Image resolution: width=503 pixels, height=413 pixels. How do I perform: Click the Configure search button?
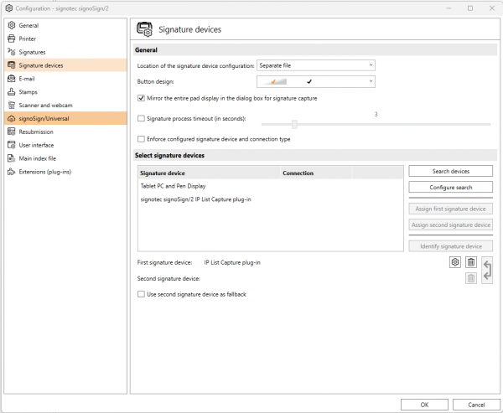(451, 188)
